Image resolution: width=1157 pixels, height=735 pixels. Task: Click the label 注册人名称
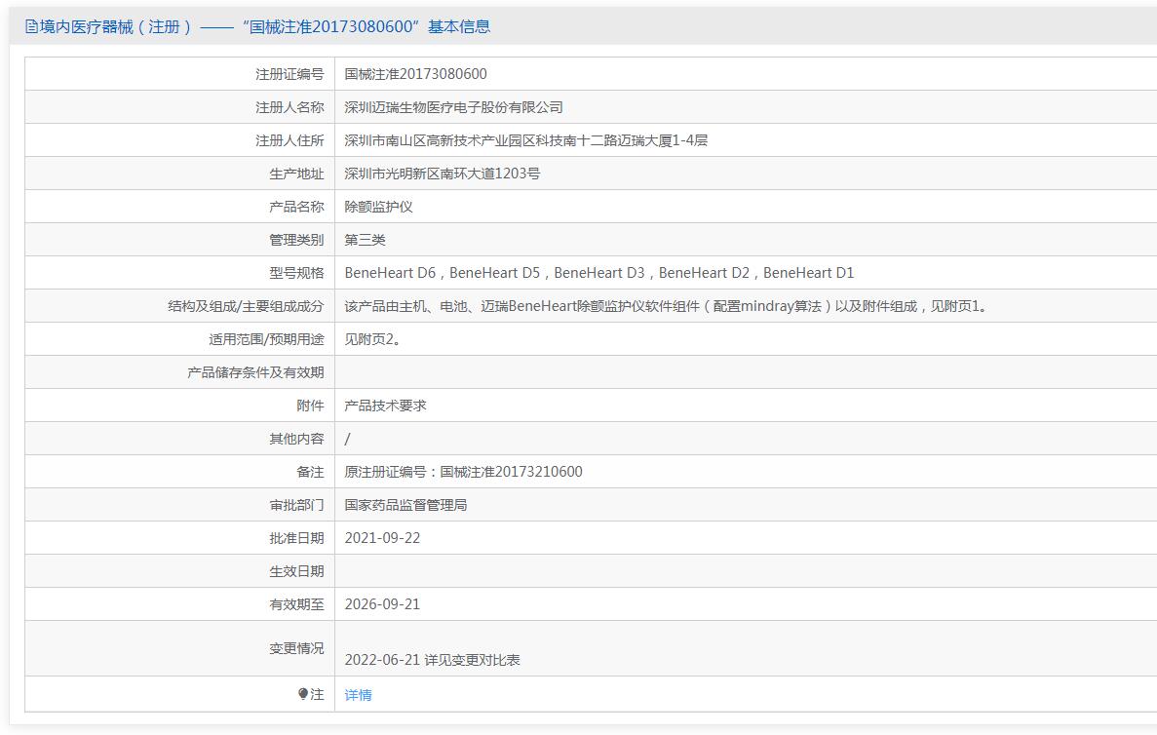click(x=289, y=107)
